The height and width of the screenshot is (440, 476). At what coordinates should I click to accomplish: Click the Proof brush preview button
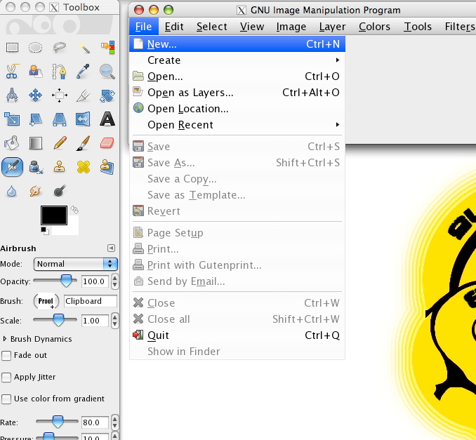tap(46, 301)
